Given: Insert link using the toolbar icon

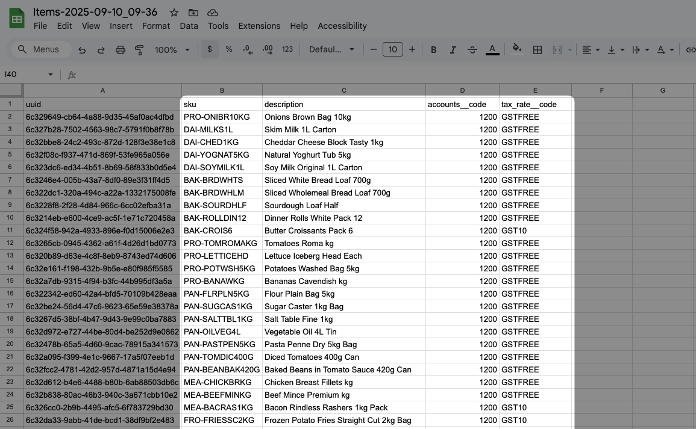Looking at the screenshot, I should (x=691, y=50).
